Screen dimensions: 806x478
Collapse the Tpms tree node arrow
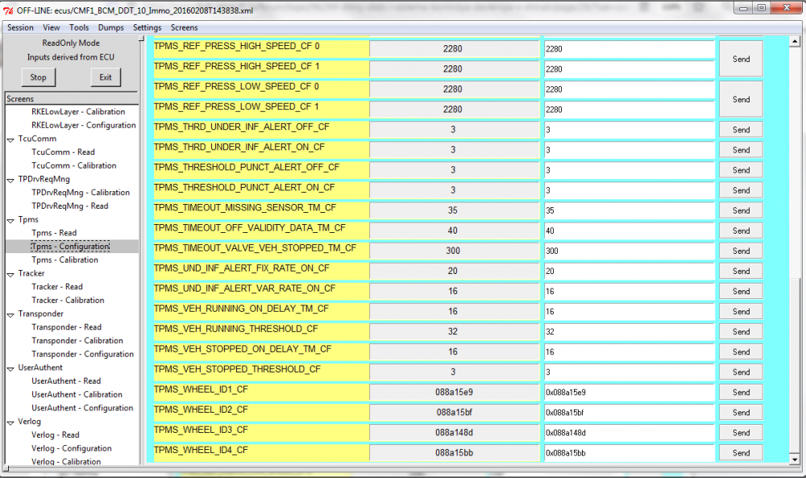coord(10,220)
